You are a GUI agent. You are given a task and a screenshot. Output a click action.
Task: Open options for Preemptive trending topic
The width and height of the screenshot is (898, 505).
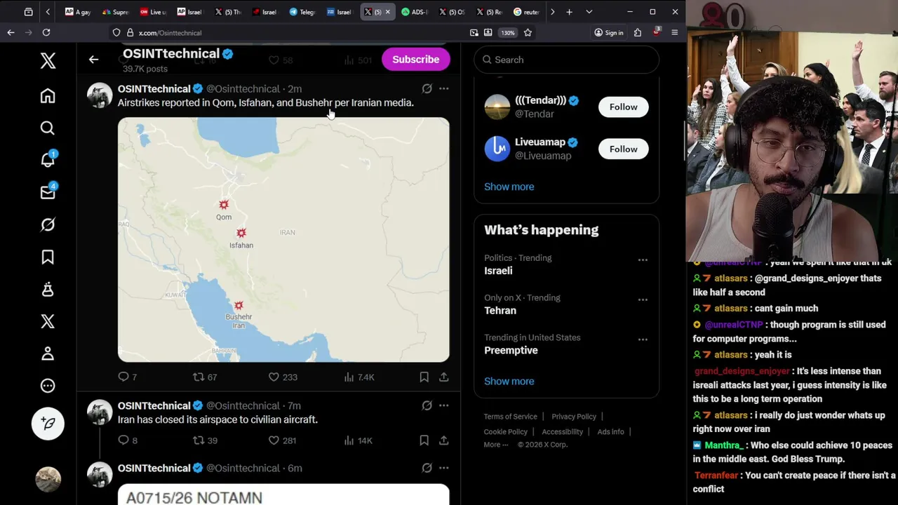643,339
